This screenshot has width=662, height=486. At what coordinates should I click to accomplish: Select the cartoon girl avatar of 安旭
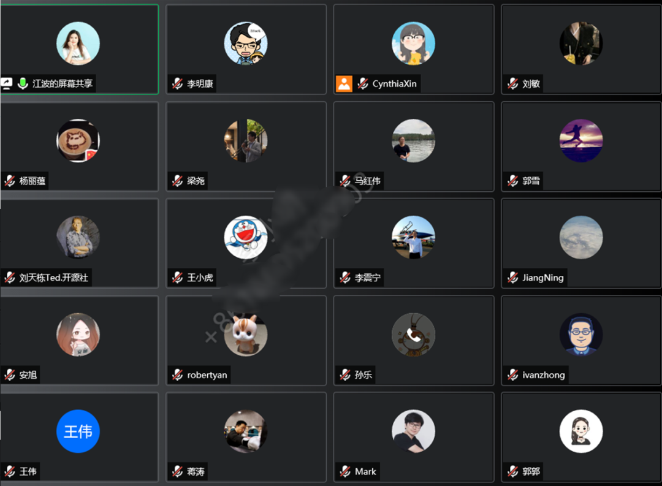click(78, 335)
